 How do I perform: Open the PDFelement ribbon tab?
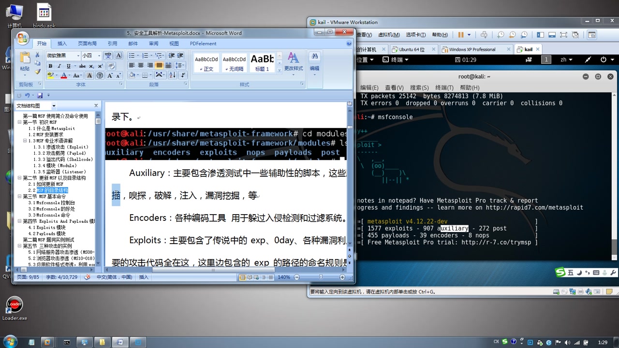[203, 43]
